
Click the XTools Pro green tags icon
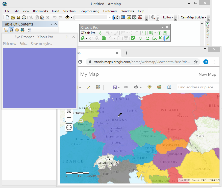[x=83, y=38]
